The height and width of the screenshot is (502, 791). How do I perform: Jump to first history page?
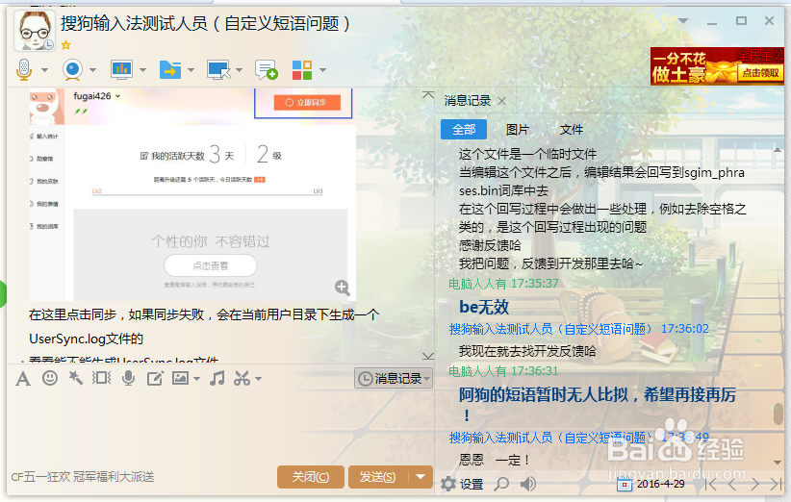pyautogui.click(x=710, y=485)
